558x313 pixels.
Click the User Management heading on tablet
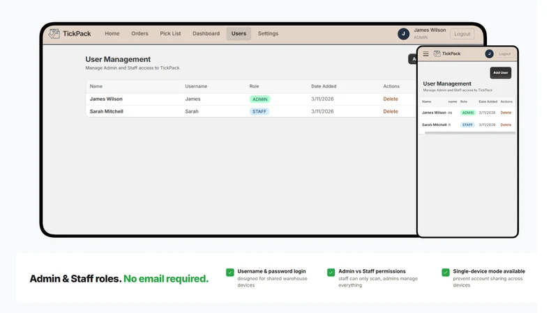118,59
